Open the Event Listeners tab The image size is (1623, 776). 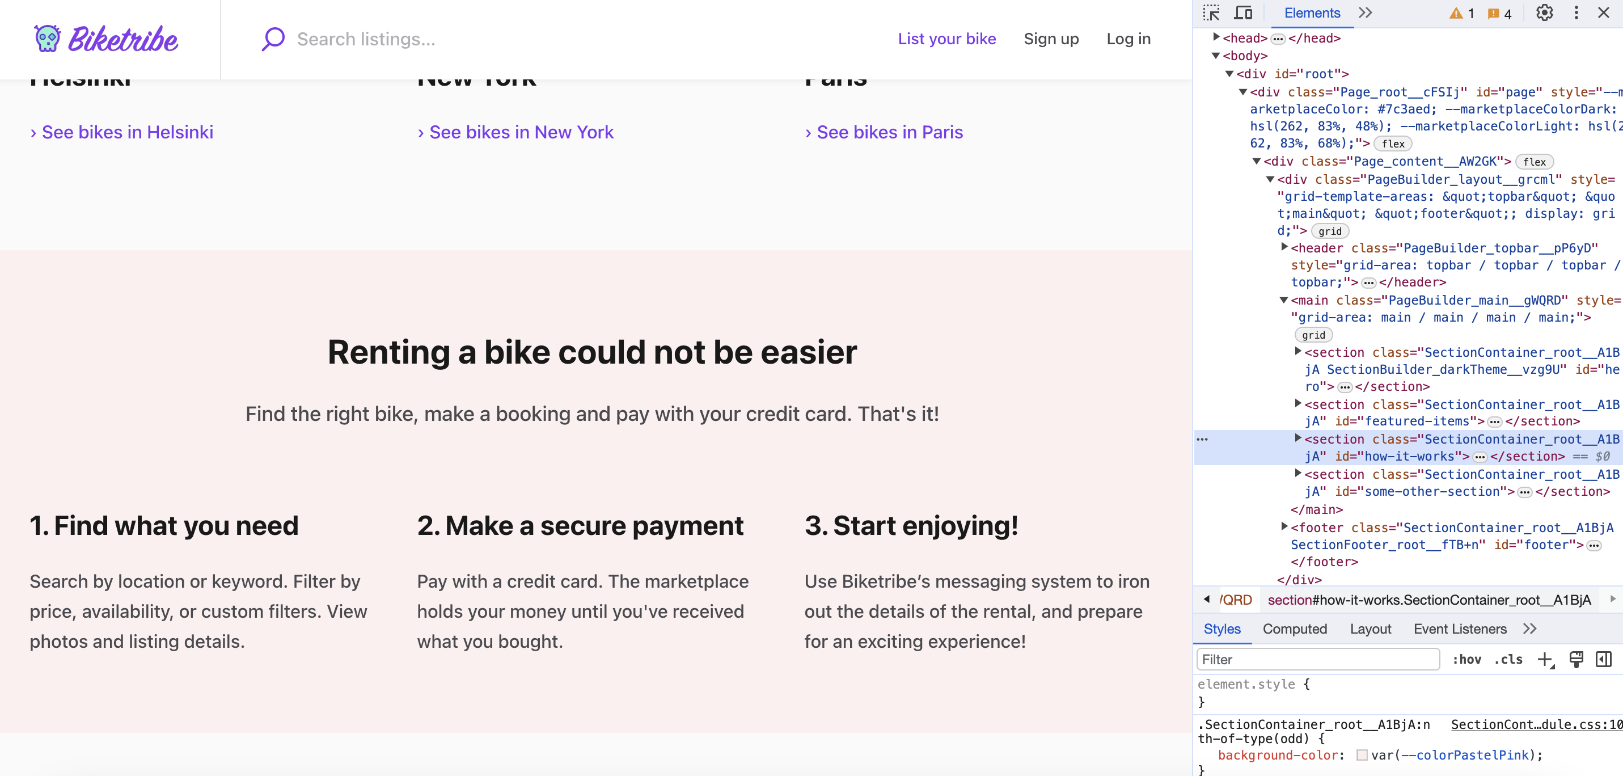point(1459,629)
